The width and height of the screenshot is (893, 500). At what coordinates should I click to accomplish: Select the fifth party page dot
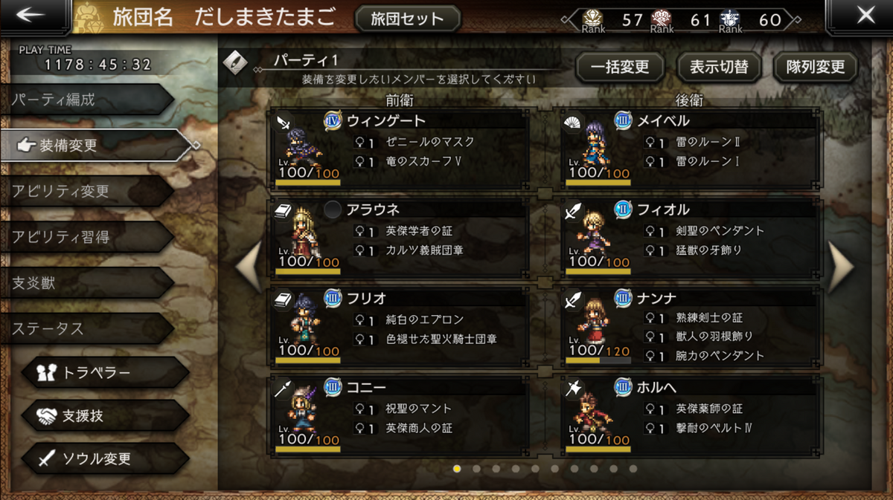(x=535, y=469)
